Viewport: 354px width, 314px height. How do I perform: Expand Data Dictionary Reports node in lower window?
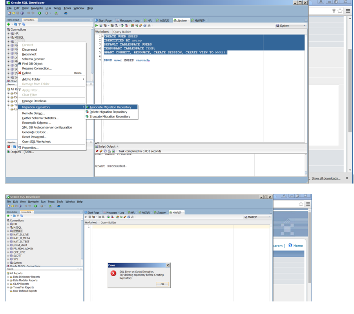(x=8, y=277)
